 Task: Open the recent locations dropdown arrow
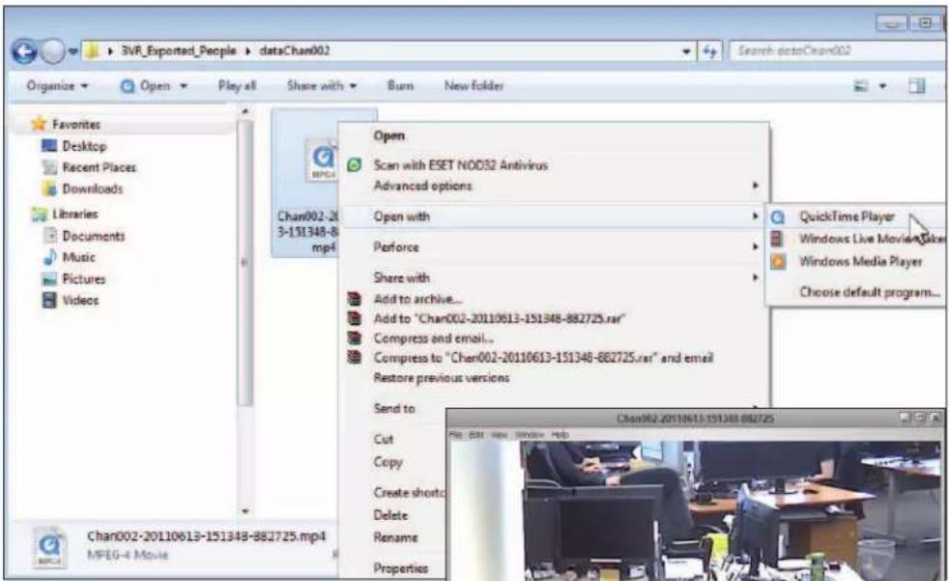[72, 51]
